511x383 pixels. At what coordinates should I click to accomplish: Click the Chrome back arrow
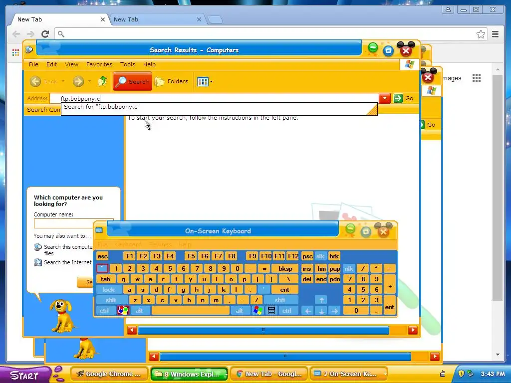(16, 34)
